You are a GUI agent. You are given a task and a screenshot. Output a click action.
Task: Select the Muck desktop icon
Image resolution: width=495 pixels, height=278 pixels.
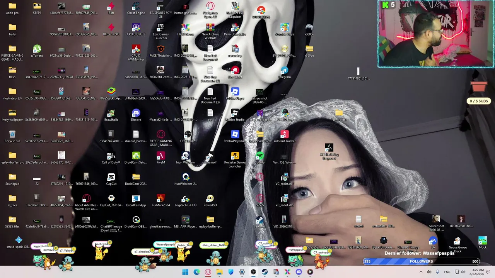pos(483,243)
